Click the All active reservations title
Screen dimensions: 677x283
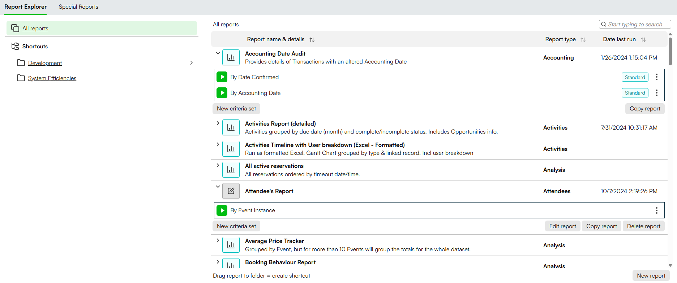pos(274,166)
